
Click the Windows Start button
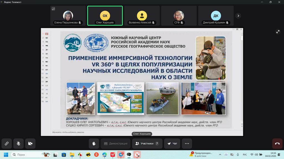click(6, 155)
